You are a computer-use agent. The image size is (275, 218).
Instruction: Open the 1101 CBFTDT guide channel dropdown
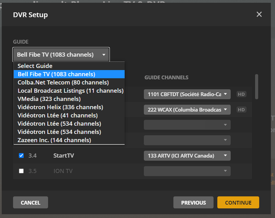point(187,94)
